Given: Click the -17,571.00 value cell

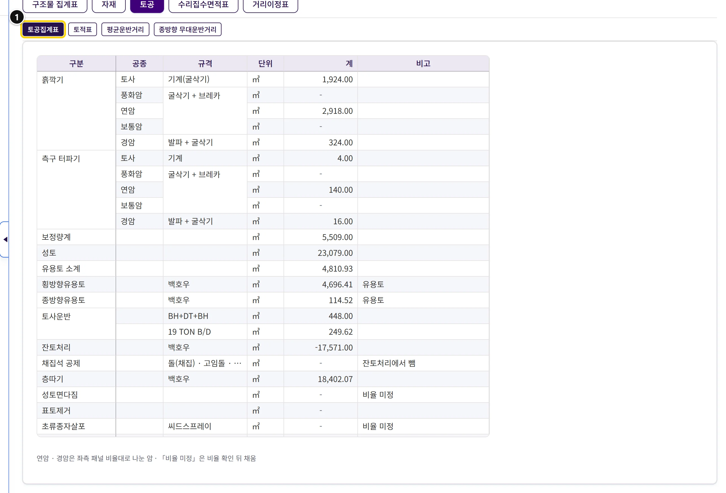Looking at the screenshot, I should pyautogui.click(x=321, y=348).
